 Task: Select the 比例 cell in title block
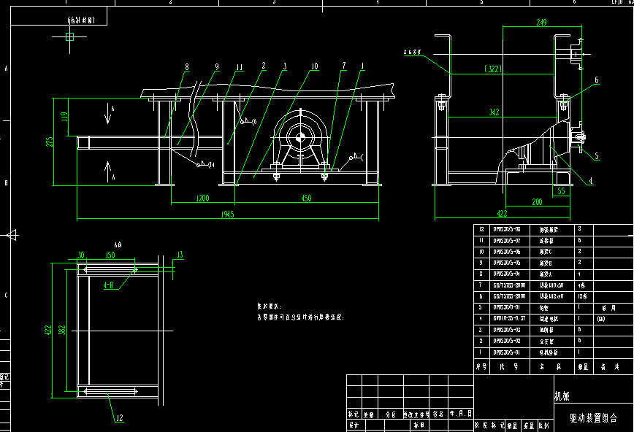(545, 425)
